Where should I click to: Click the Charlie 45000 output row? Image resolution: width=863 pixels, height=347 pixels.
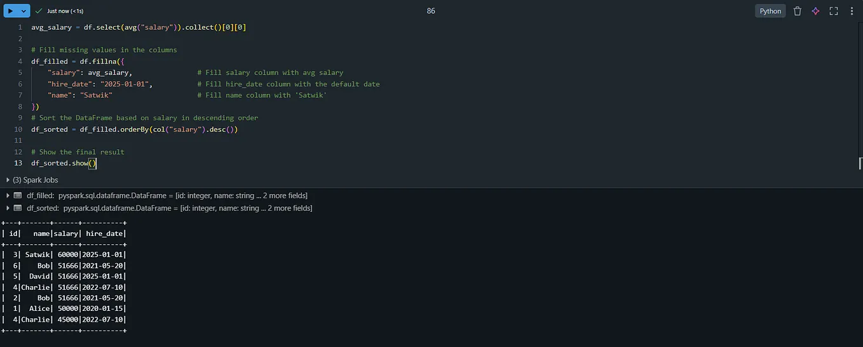(64, 320)
